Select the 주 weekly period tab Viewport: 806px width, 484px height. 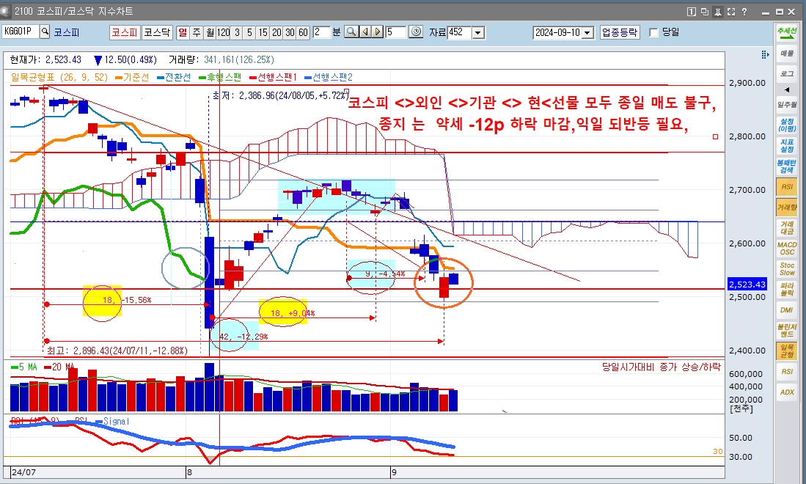(197, 32)
